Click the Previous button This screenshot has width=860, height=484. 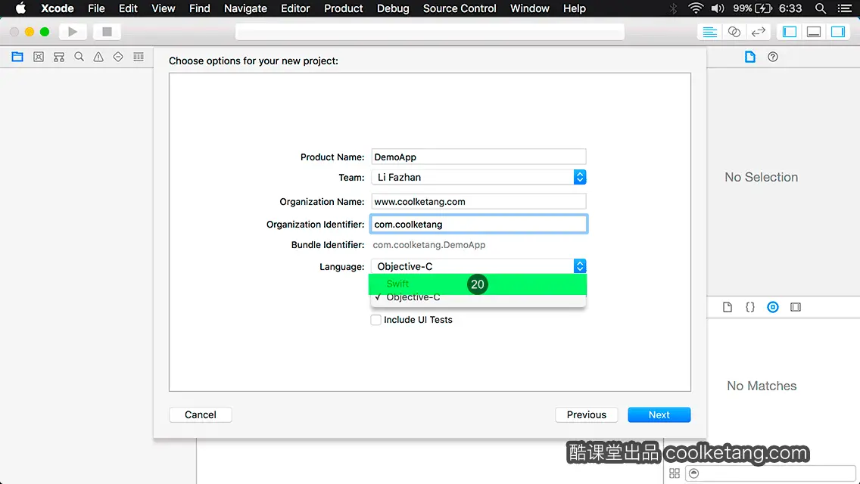pyautogui.click(x=586, y=415)
